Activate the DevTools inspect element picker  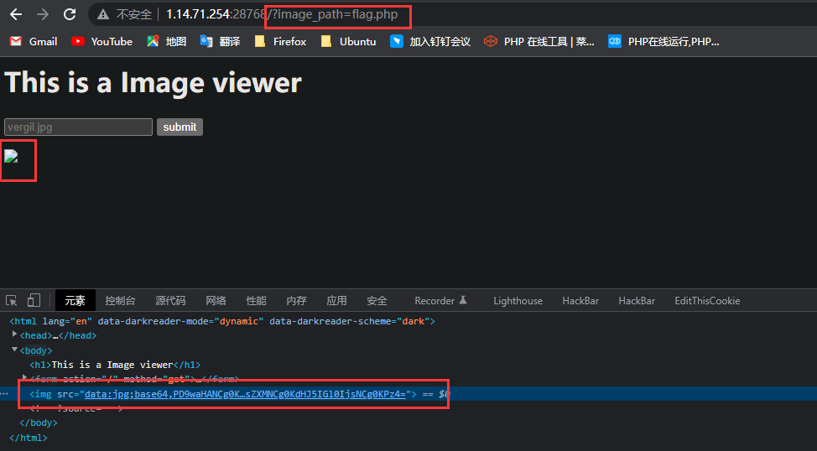click(x=12, y=301)
